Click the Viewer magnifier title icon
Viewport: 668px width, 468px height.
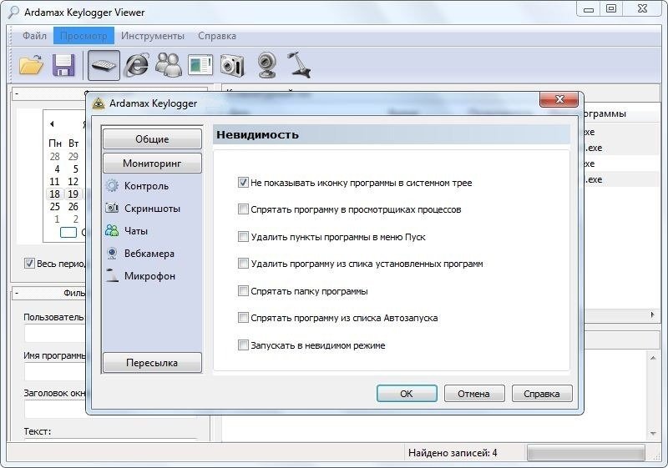click(x=13, y=13)
